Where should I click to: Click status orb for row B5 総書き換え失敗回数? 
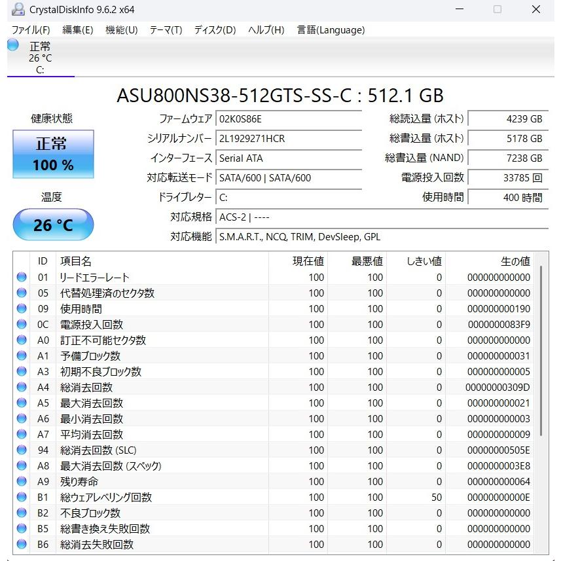(22, 528)
